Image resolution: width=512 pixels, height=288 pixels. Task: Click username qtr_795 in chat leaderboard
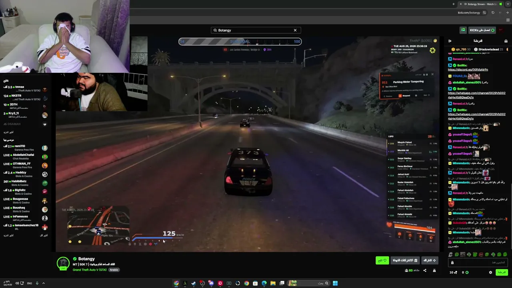[461, 50]
